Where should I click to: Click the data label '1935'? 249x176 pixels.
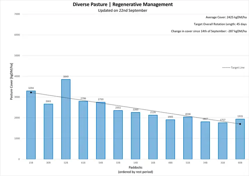click(240, 116)
